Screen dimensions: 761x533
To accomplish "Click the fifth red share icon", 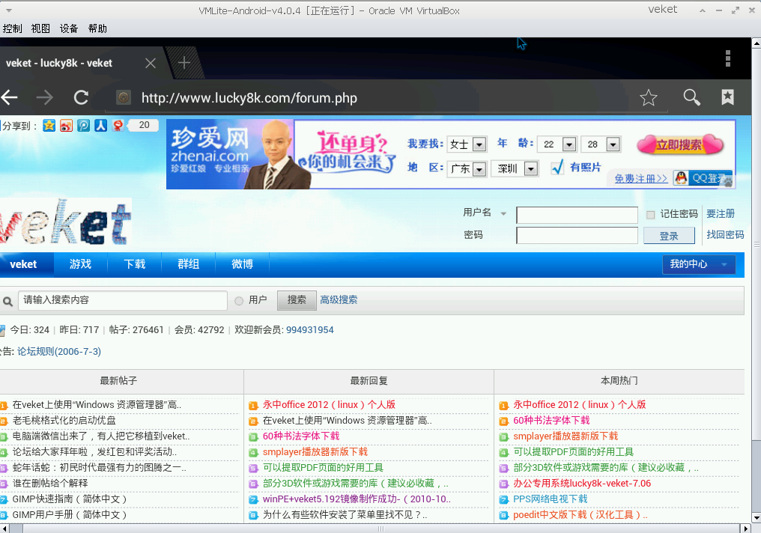I will [118, 126].
